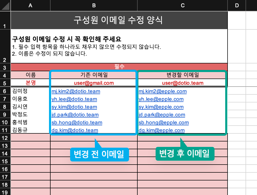Click the example cell '본명'

31,83
